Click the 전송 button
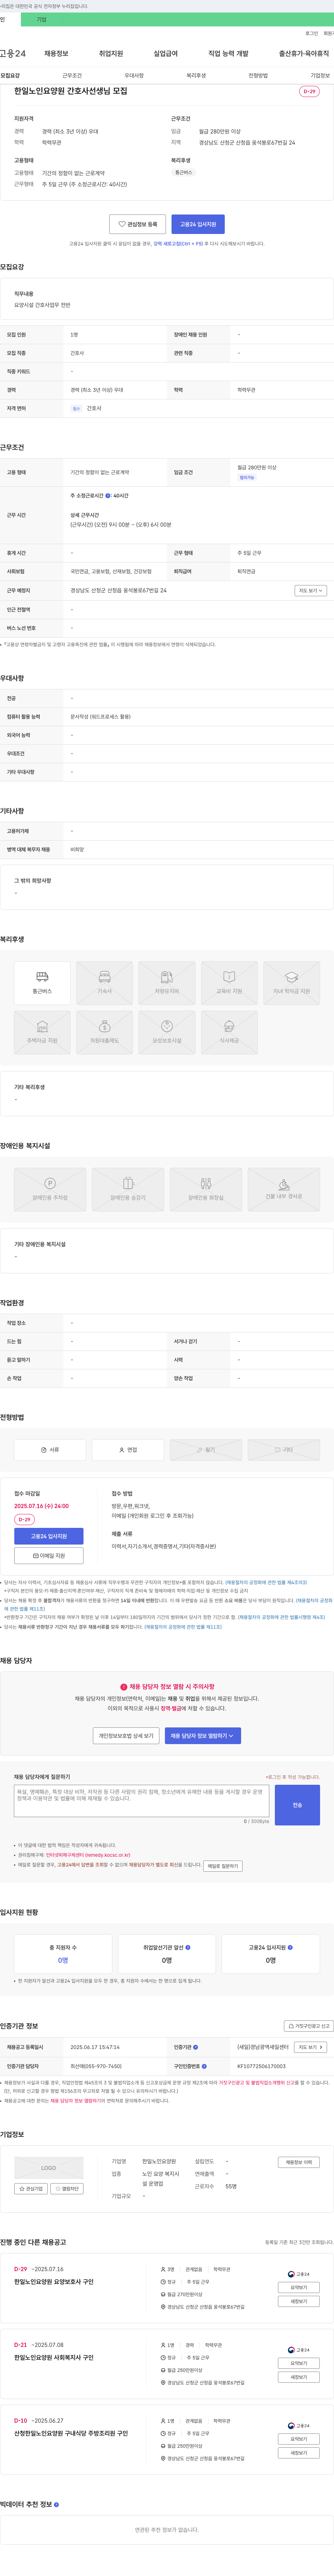This screenshot has width=334, height=2576. 297,1805
